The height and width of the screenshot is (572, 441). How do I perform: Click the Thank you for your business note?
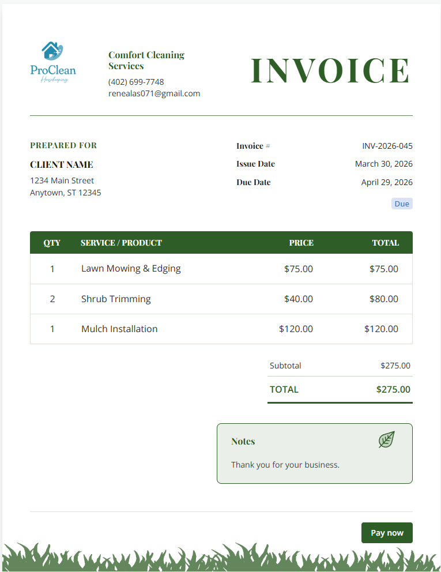pyautogui.click(x=285, y=465)
